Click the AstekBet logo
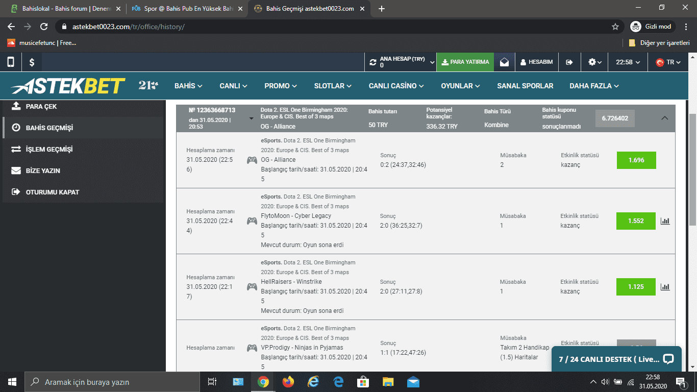This screenshot has width=697, height=392. coord(68,86)
